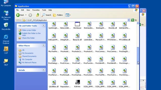Click the Make a new folder link
The height and width of the screenshot is (90, 161).
(x=29, y=30)
